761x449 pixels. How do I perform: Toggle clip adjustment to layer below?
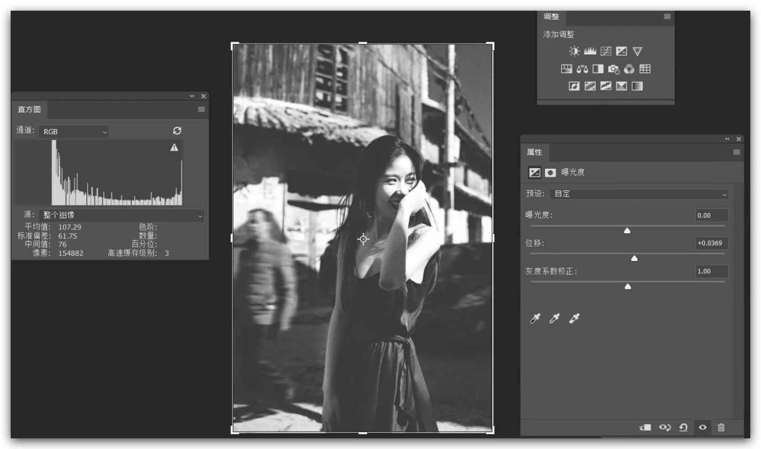pos(646,427)
